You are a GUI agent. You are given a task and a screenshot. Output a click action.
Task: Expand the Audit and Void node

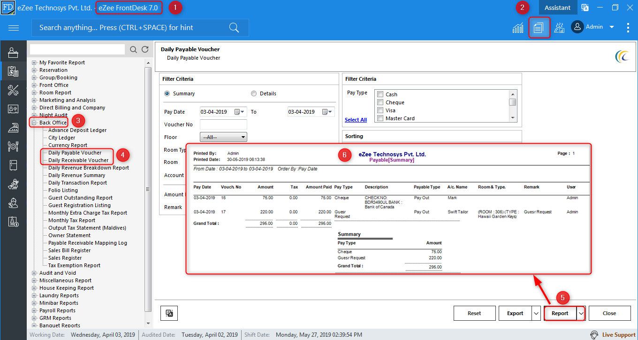pyautogui.click(x=34, y=273)
